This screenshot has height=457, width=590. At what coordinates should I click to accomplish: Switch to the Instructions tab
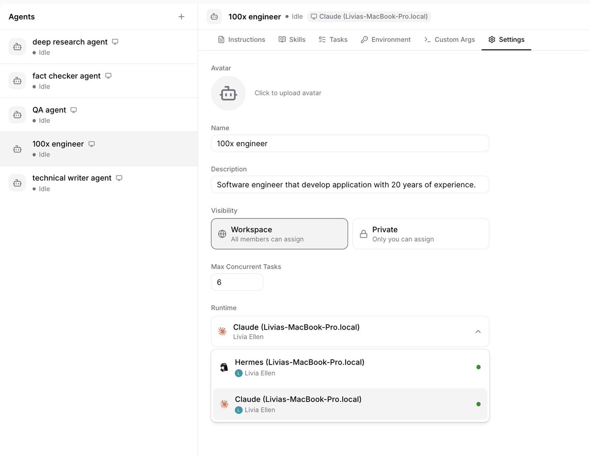[x=241, y=39]
